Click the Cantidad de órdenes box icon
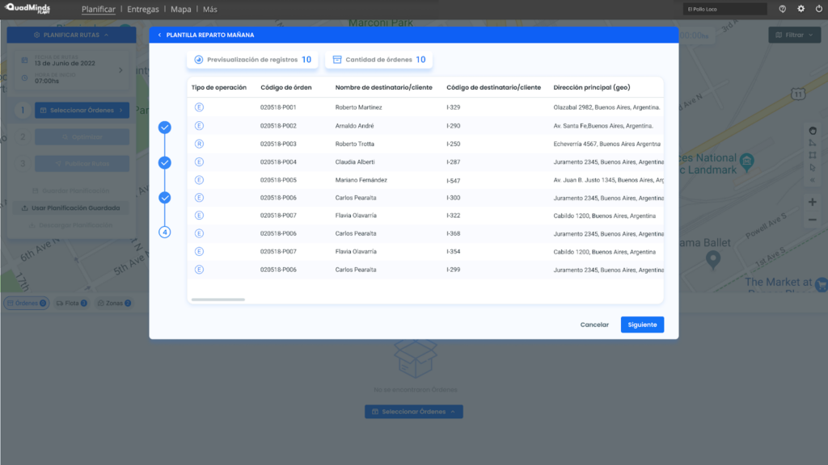This screenshot has height=465, width=828. tap(337, 60)
